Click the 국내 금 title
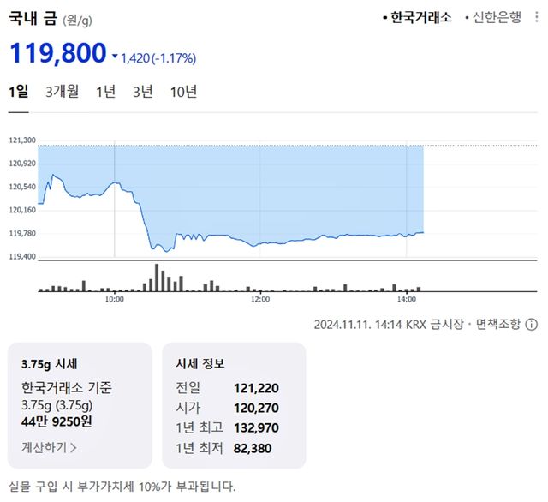 pos(33,17)
